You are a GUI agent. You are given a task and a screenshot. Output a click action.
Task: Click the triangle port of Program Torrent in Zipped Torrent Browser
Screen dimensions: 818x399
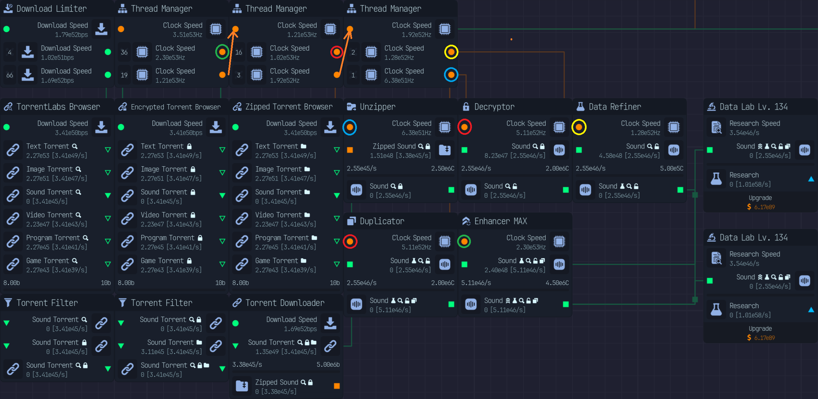[x=337, y=241]
